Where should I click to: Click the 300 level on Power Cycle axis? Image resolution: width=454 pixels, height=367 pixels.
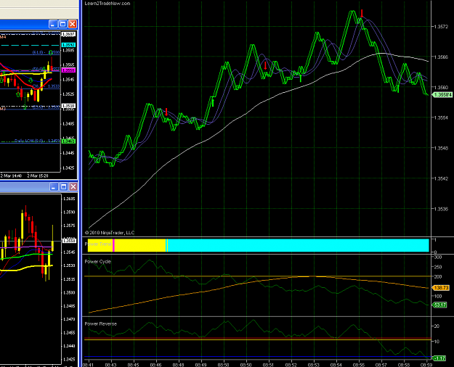pos(438,257)
